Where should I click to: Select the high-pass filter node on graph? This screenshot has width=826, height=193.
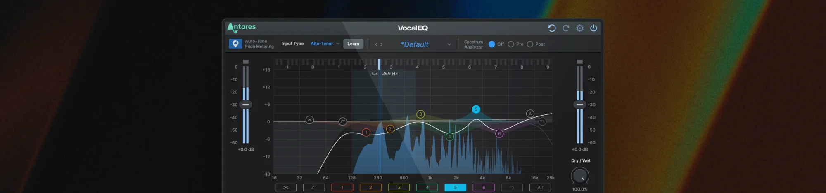coord(343,121)
